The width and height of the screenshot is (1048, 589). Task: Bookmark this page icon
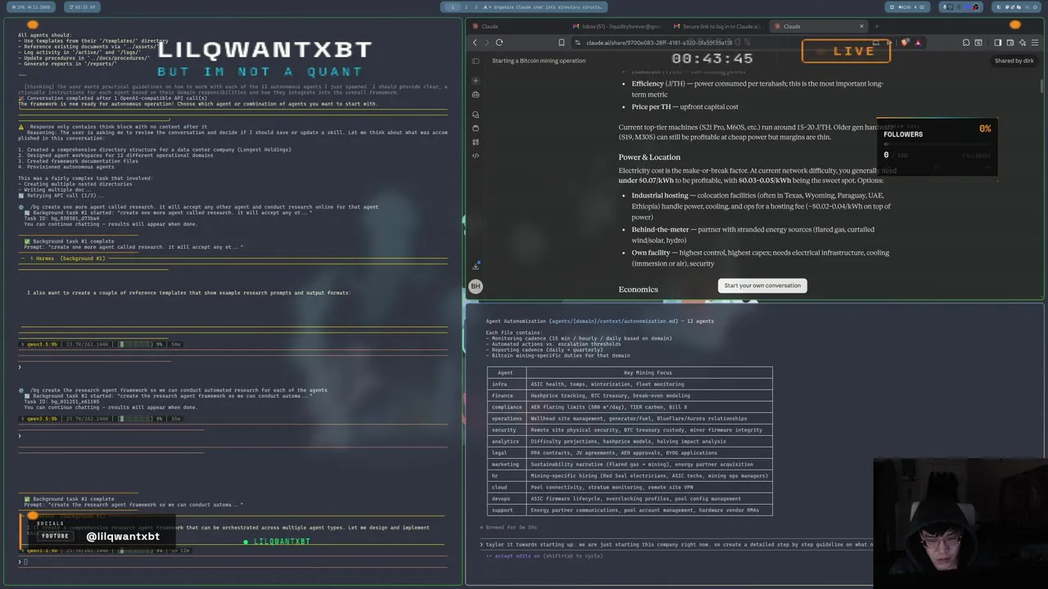click(562, 43)
